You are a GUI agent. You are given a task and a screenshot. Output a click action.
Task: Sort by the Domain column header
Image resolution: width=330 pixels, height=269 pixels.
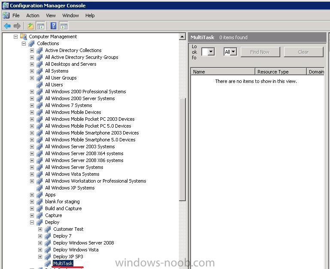click(x=315, y=72)
